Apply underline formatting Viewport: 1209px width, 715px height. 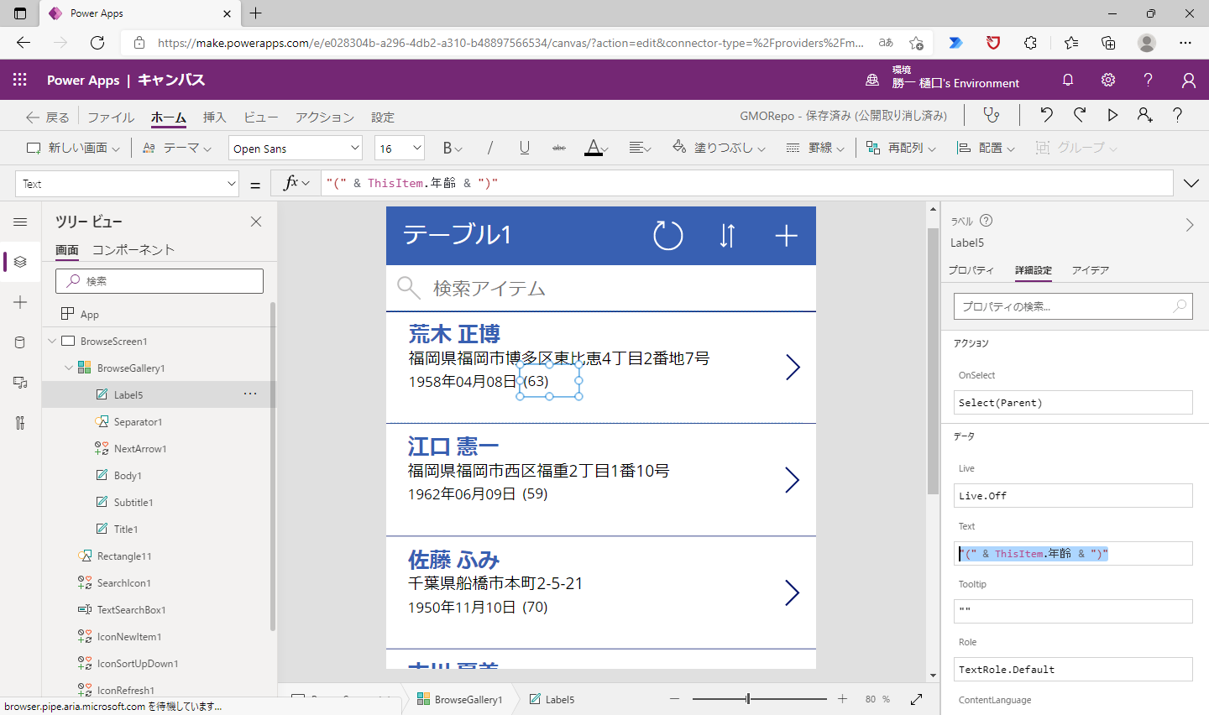click(525, 148)
